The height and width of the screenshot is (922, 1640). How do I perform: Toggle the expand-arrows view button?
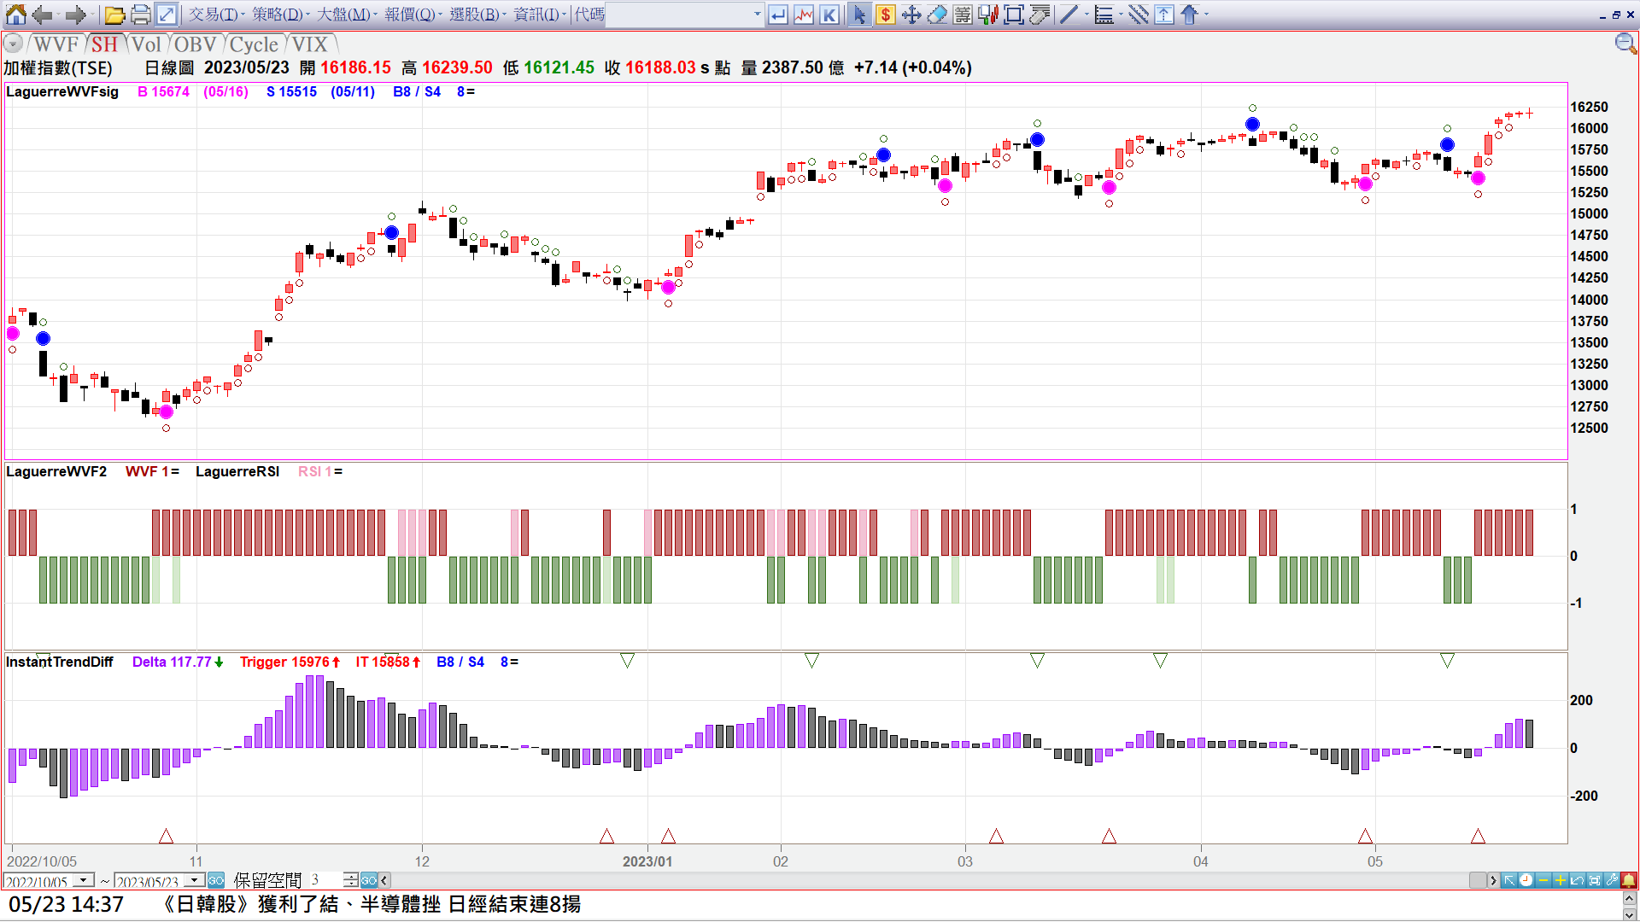167,15
